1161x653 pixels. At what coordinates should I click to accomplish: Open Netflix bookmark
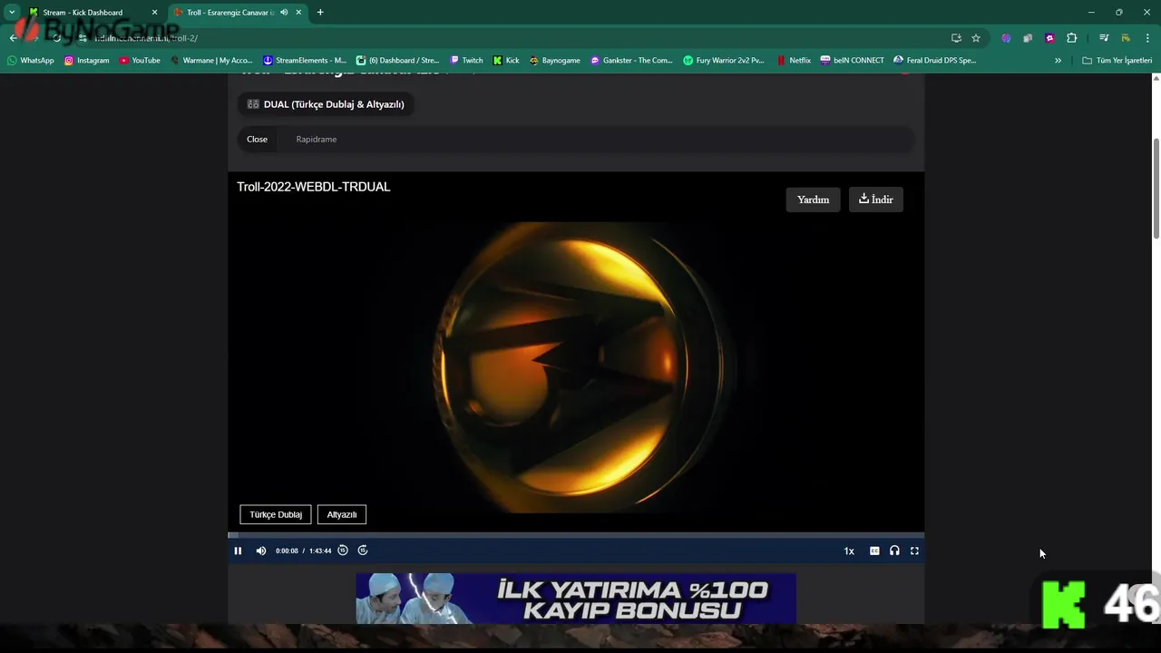(x=794, y=61)
